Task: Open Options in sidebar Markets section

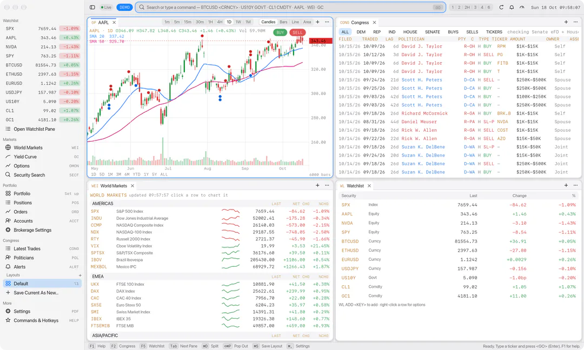Action: pyautogui.click(x=42, y=166)
